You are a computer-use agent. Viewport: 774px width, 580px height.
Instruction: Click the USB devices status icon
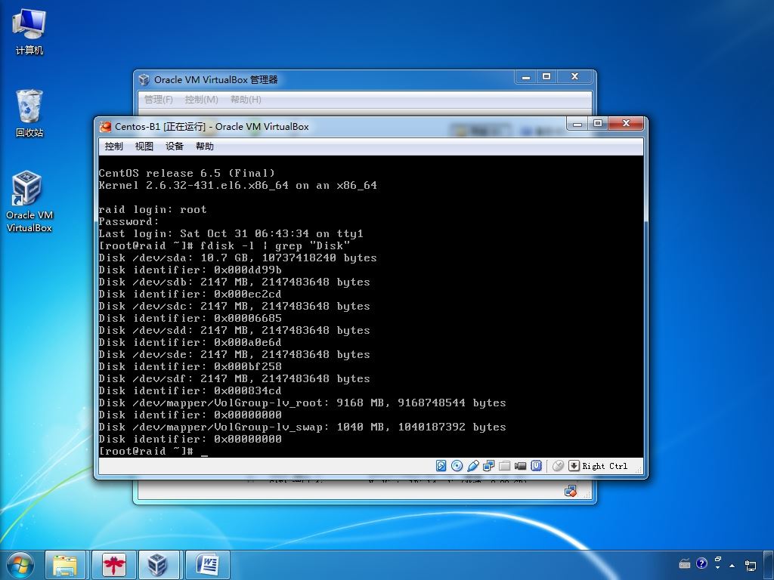coord(473,465)
